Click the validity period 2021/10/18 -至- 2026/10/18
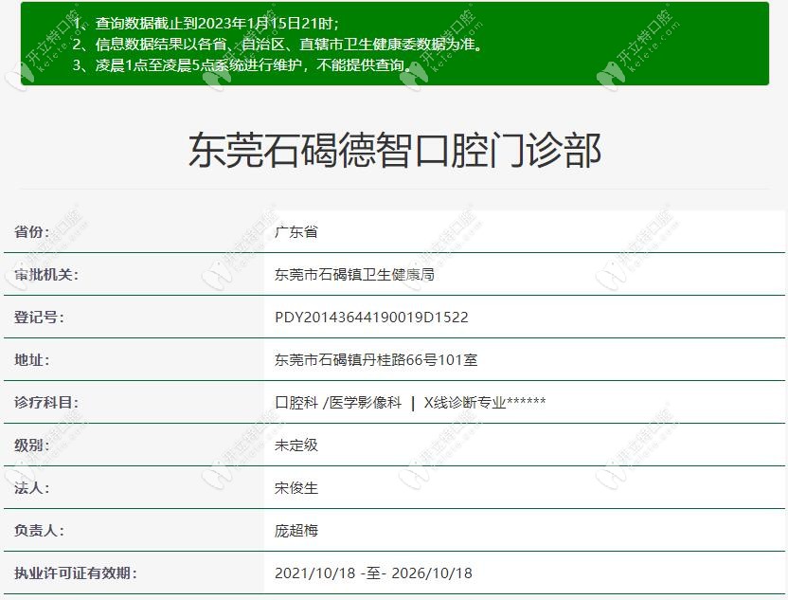This screenshot has height=600, width=788. coord(373,573)
